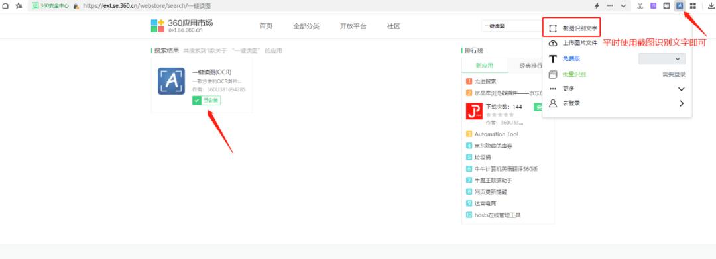
Task: Click the 需要登录 text
Action: coord(674,74)
